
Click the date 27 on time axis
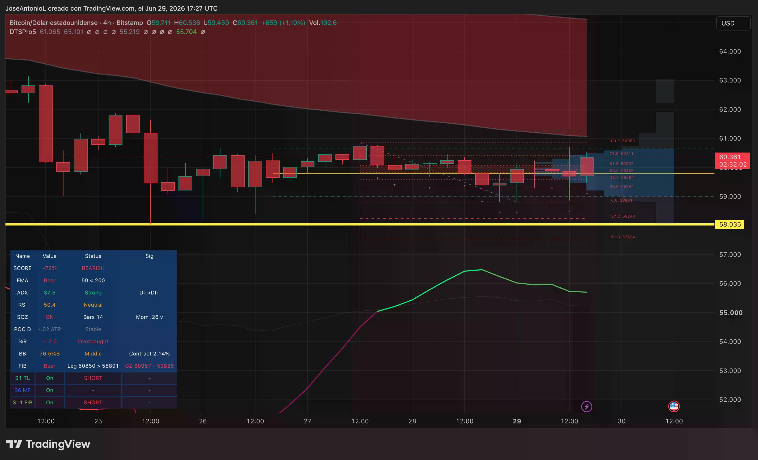pyautogui.click(x=307, y=421)
